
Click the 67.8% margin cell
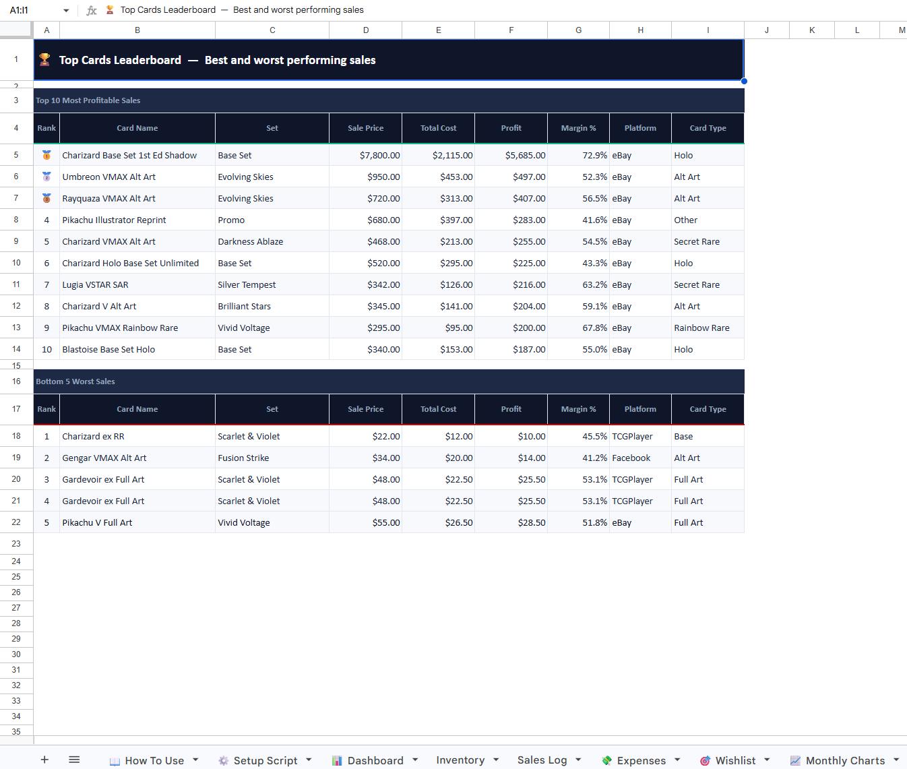coord(578,328)
